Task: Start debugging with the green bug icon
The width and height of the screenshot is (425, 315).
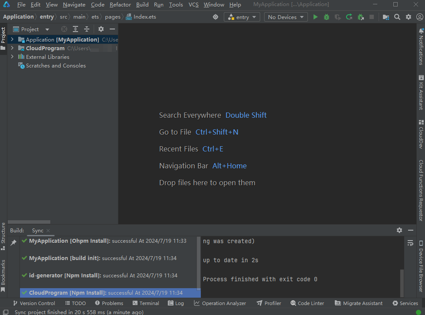Action: point(327,17)
